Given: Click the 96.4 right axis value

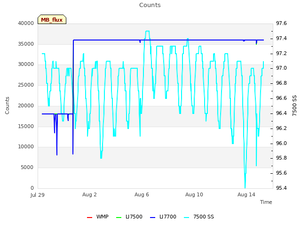Looking at the screenshot, I should click(281, 113).
